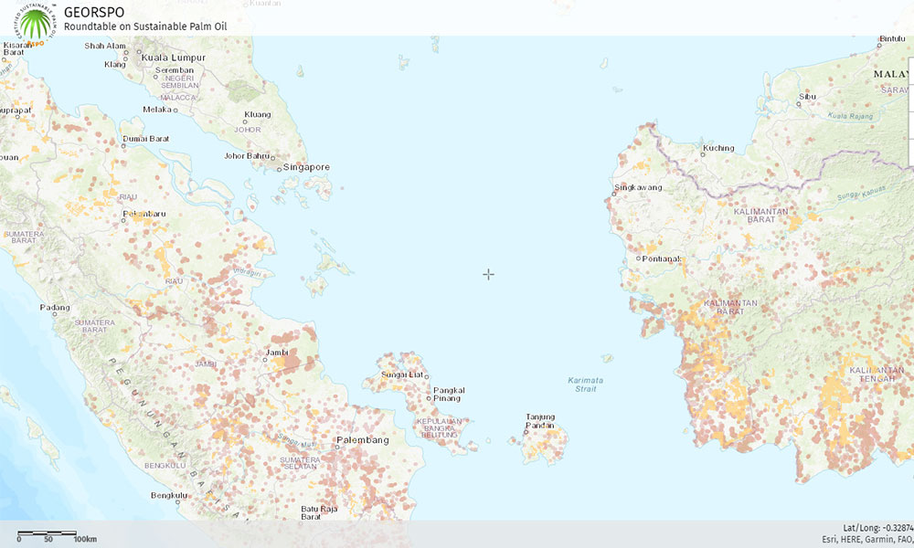Click the Roundtable on Sustainable Palm Oil subtitle
914x548 pixels.
point(145,26)
